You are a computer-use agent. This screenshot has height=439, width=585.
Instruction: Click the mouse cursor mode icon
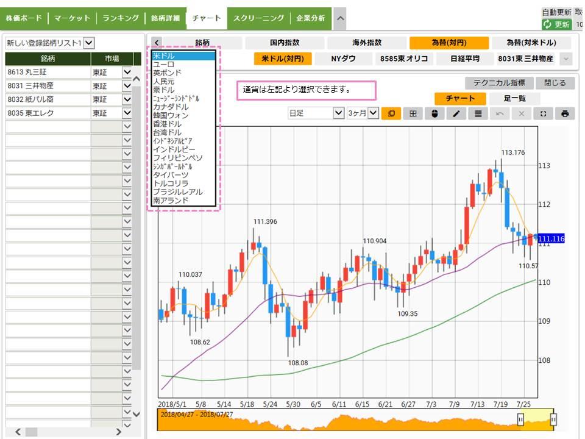(x=434, y=113)
